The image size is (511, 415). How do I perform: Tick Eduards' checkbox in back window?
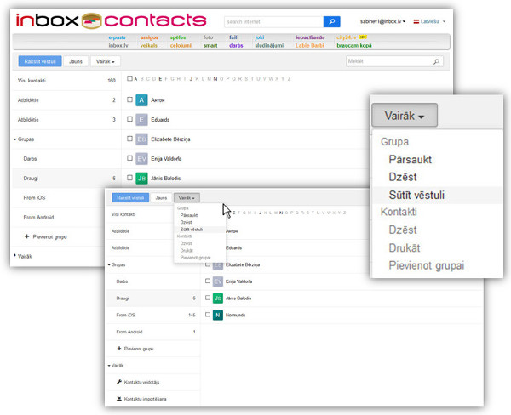tap(129, 119)
